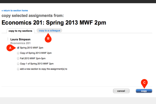The height and width of the screenshot is (104, 156).
Task: Tick the add a new section checkbox
Action: click(x=18, y=69)
